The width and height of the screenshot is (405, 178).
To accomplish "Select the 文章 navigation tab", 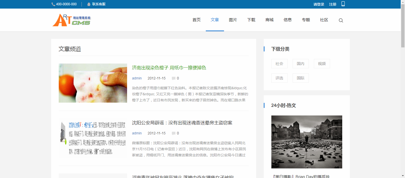I will point(215,20).
